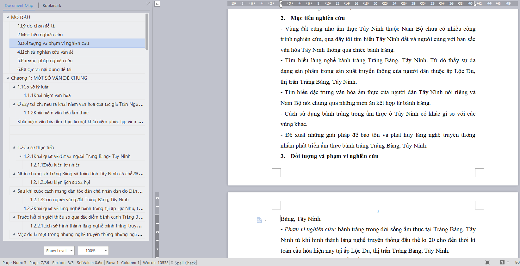Click the Row: 1 status entry

pos(112,263)
